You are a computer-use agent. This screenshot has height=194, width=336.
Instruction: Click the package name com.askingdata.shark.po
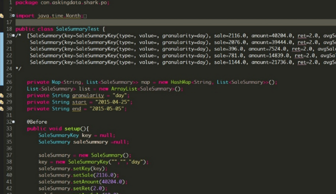click(73, 3)
